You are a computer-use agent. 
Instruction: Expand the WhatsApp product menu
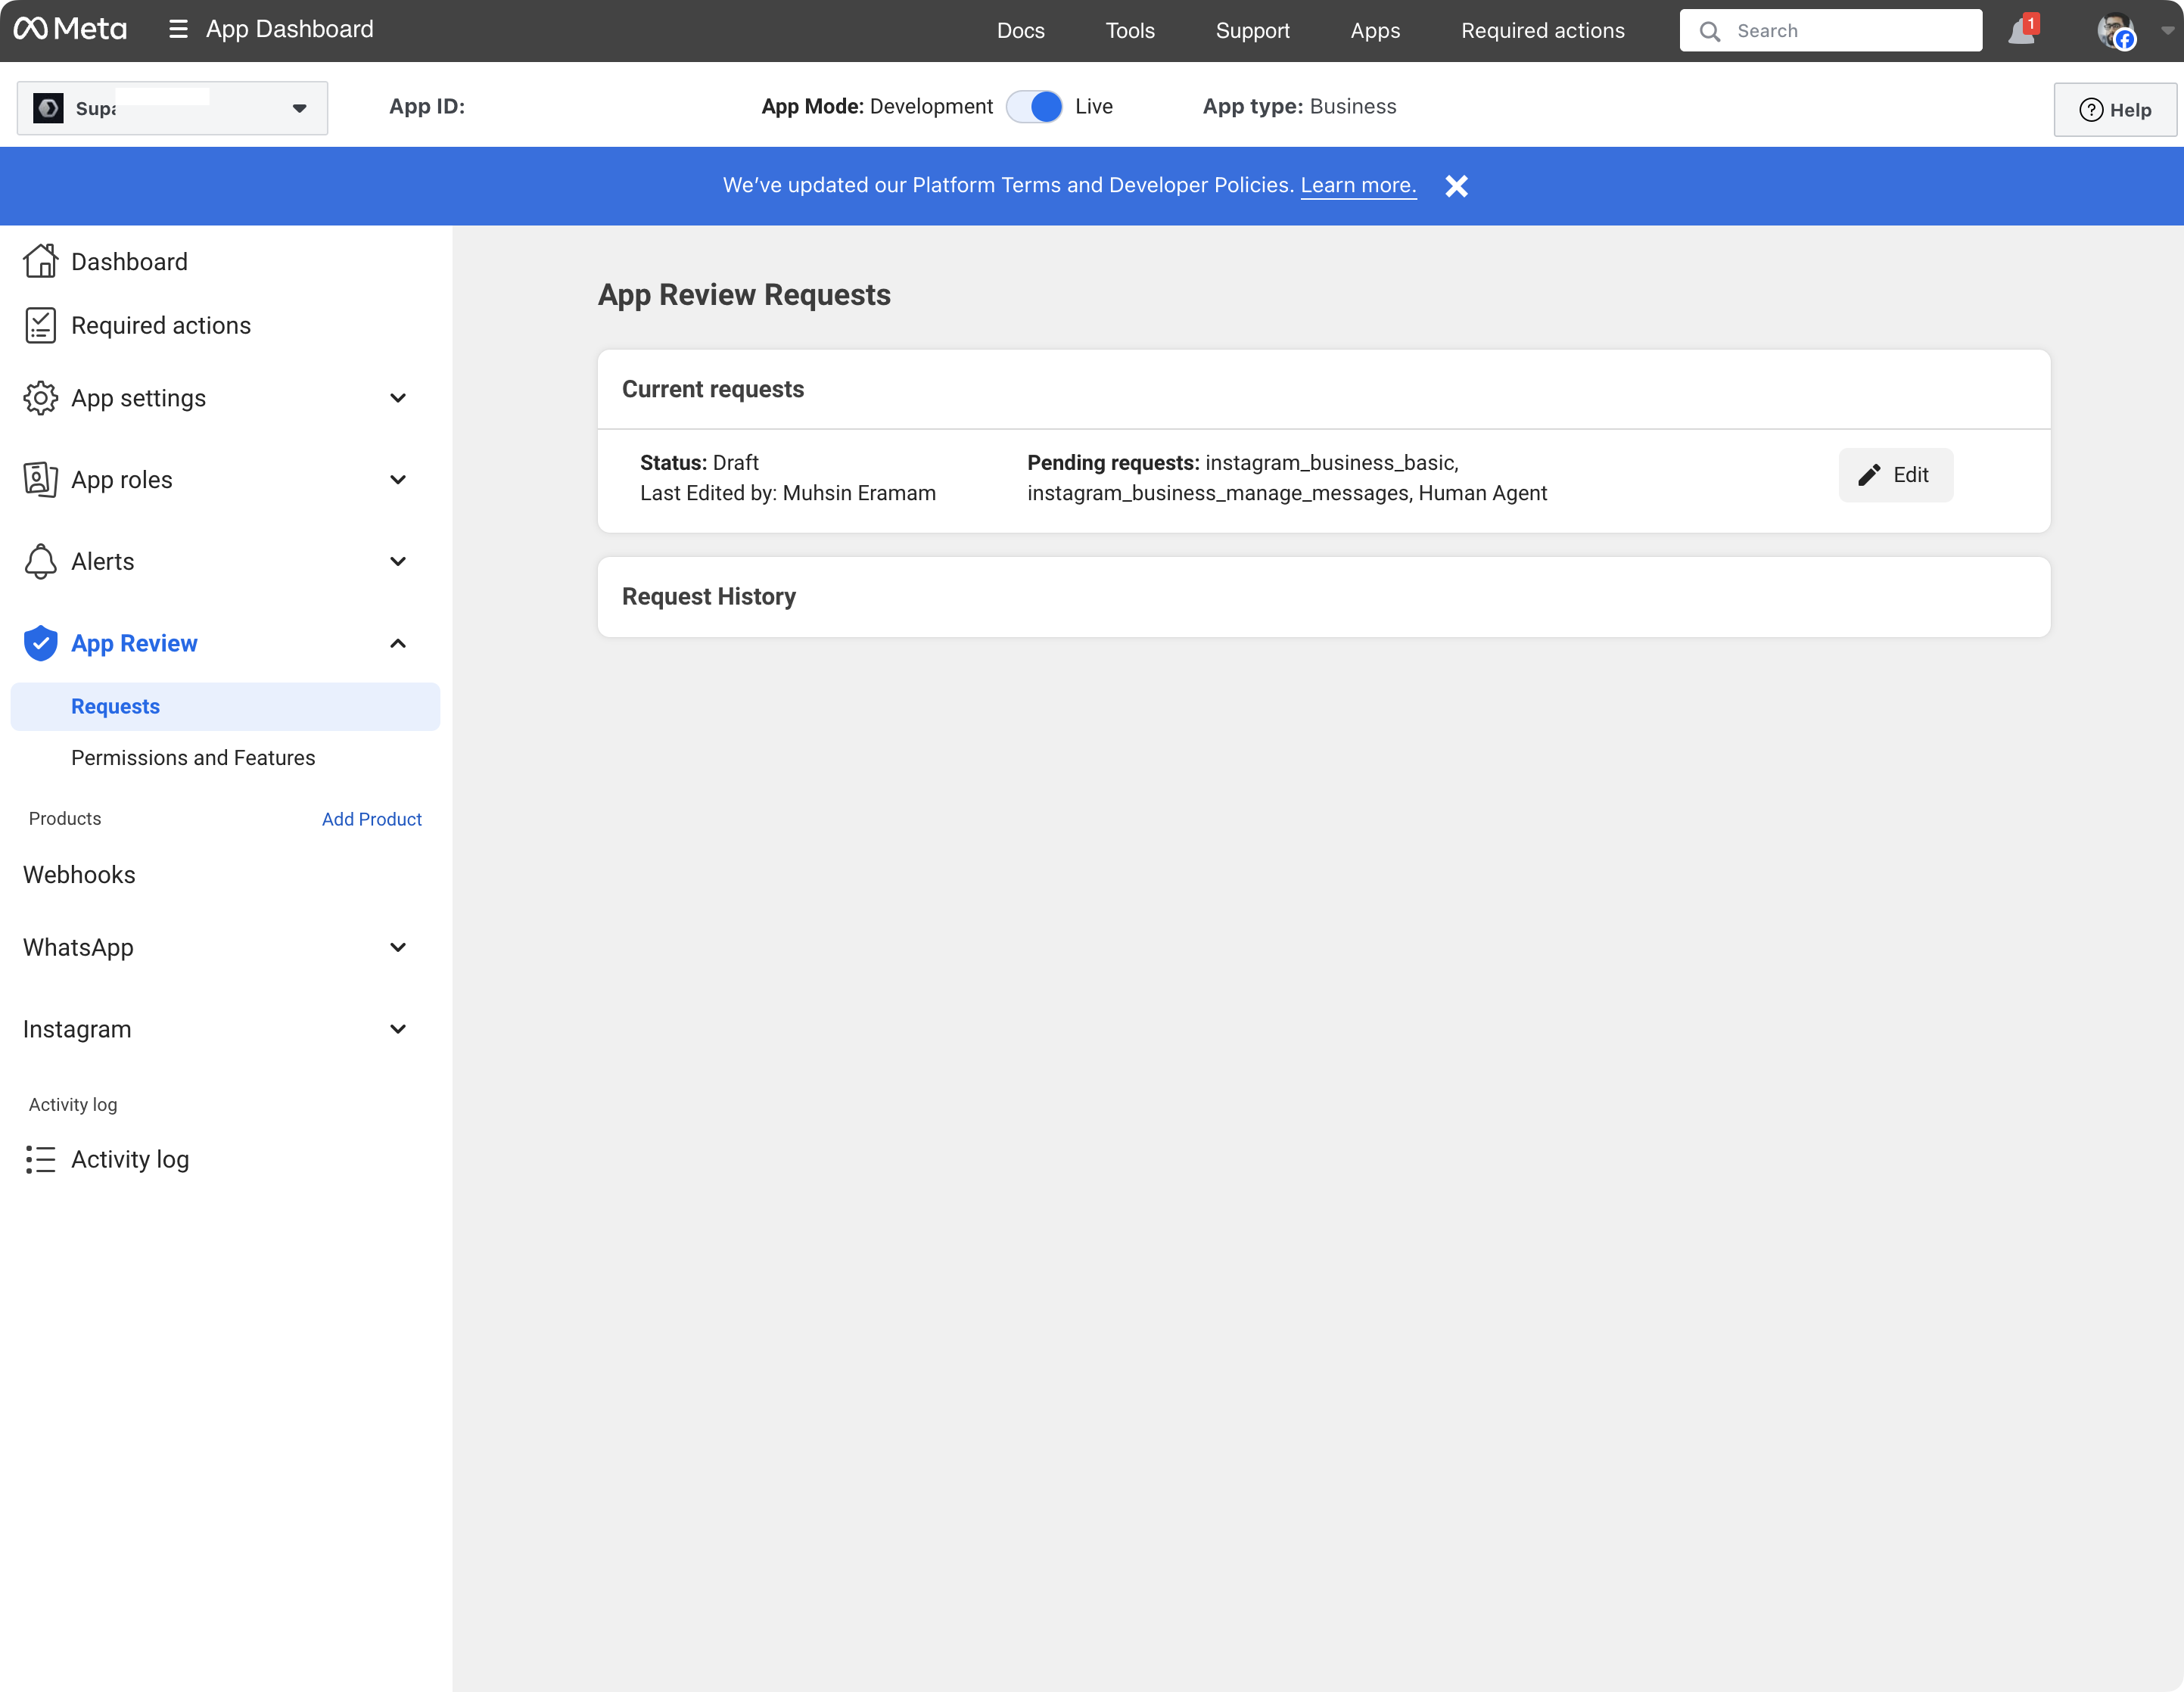(397, 947)
